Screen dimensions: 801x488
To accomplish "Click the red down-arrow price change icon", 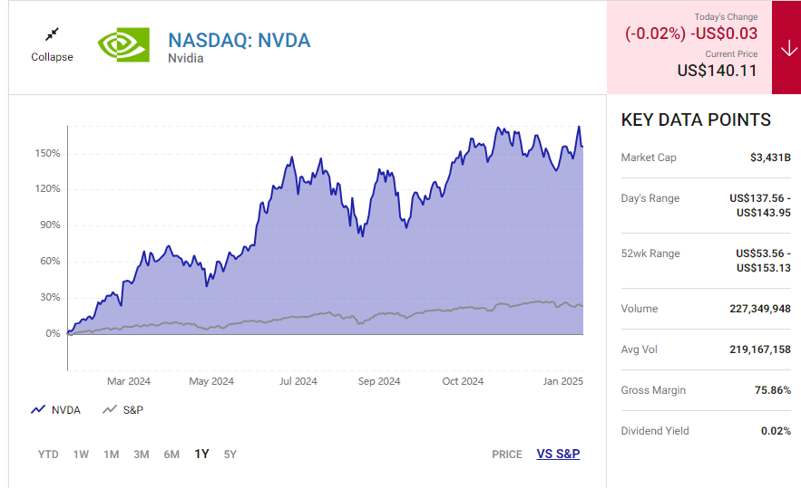I will coord(788,48).
